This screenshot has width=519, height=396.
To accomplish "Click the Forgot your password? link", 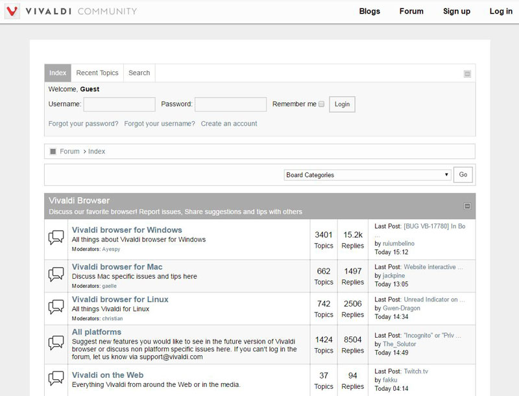I will (x=84, y=124).
